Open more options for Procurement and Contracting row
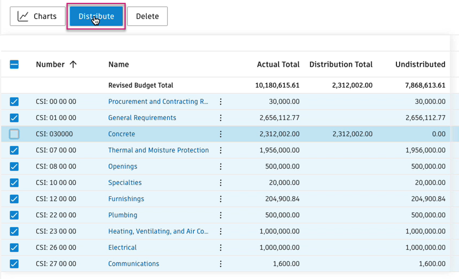This screenshot has height=279, width=459. pyautogui.click(x=221, y=101)
